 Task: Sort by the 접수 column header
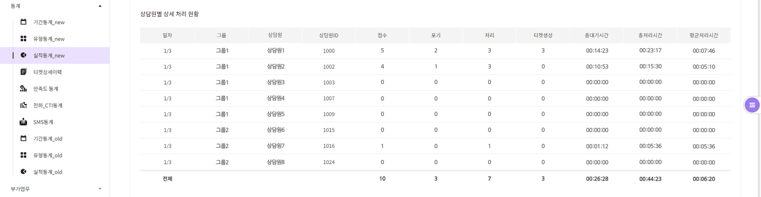[x=382, y=35]
